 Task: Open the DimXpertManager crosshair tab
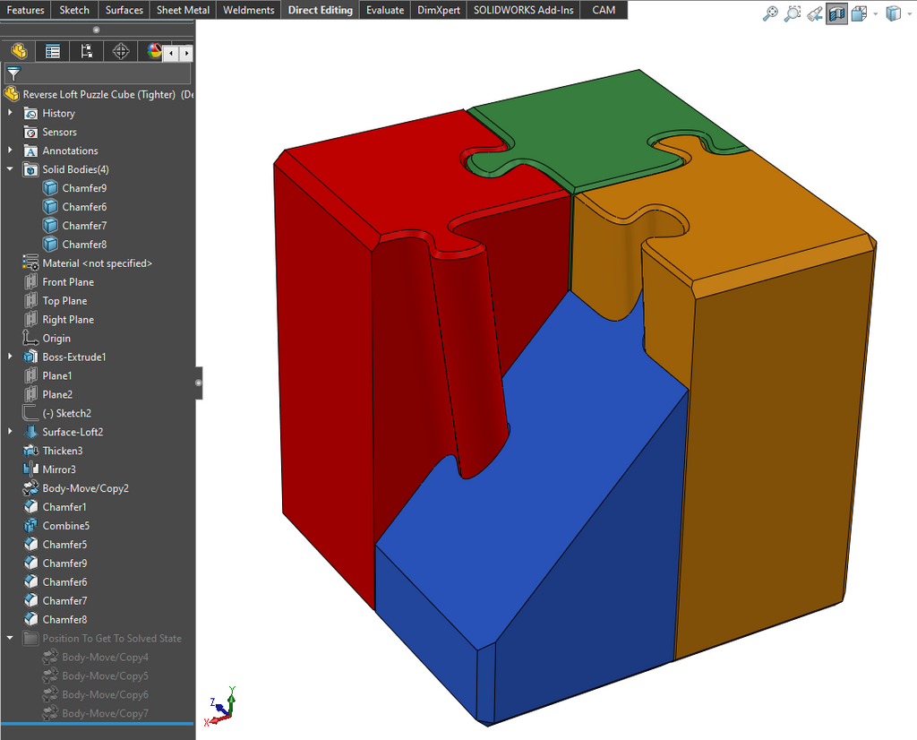point(121,51)
